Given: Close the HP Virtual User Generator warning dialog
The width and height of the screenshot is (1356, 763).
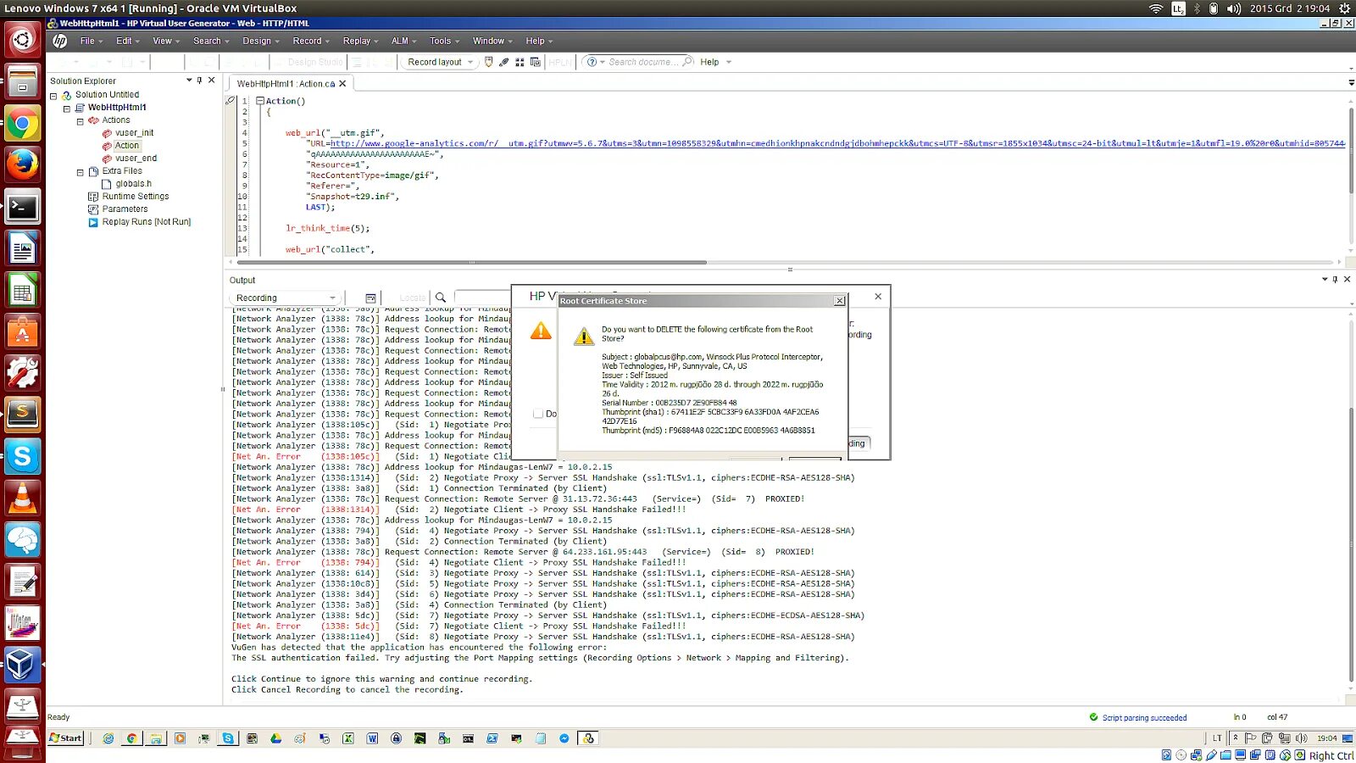Looking at the screenshot, I should click(x=878, y=296).
